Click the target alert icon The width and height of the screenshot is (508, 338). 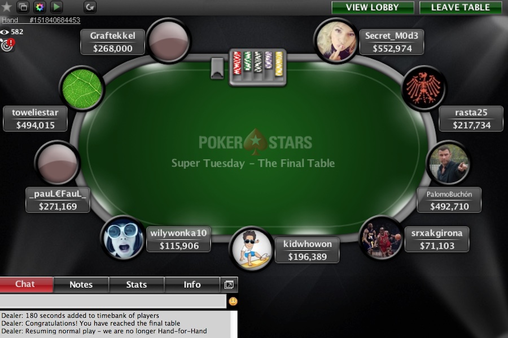(x=7, y=45)
